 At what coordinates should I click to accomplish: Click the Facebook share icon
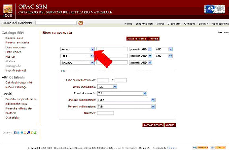pyautogui.click(x=15, y=133)
